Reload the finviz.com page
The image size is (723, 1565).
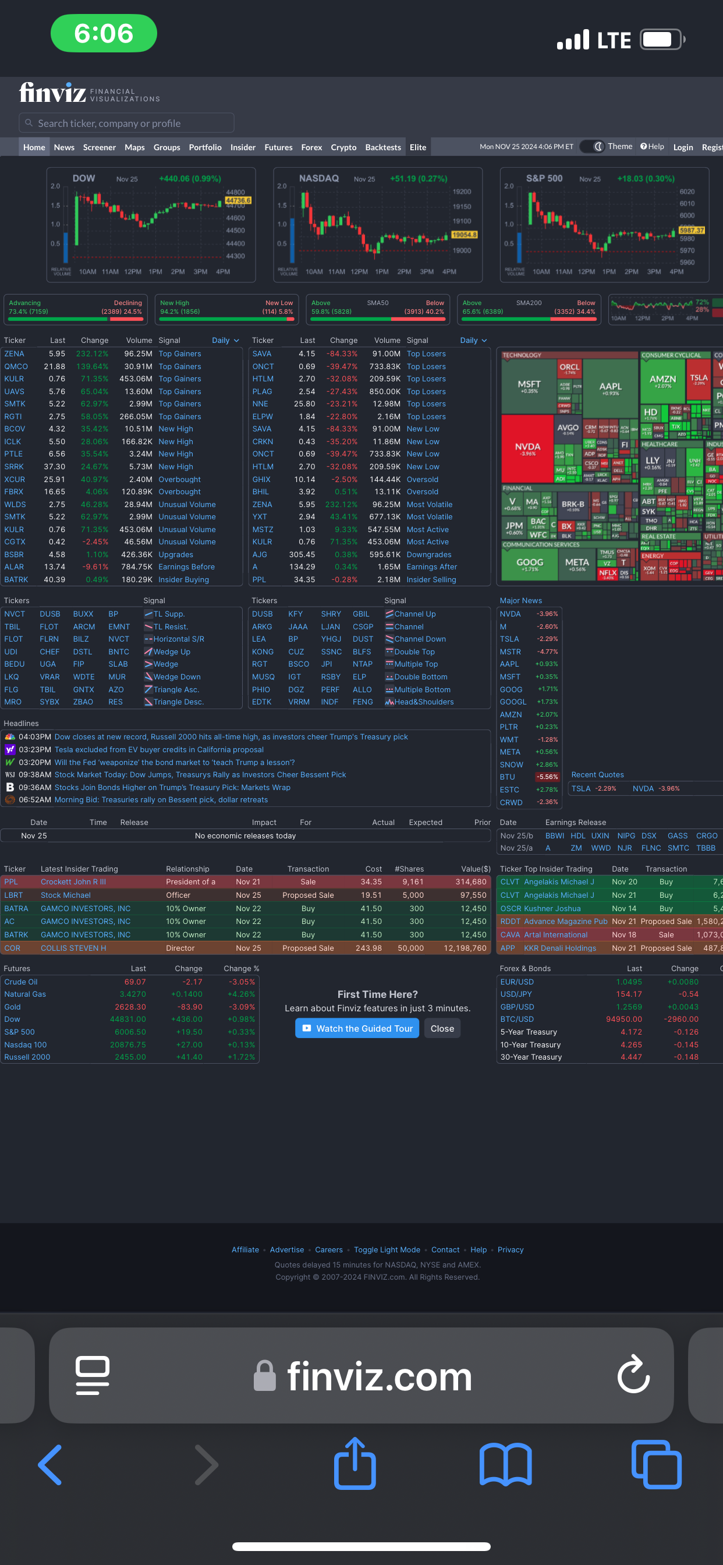[633, 1374]
